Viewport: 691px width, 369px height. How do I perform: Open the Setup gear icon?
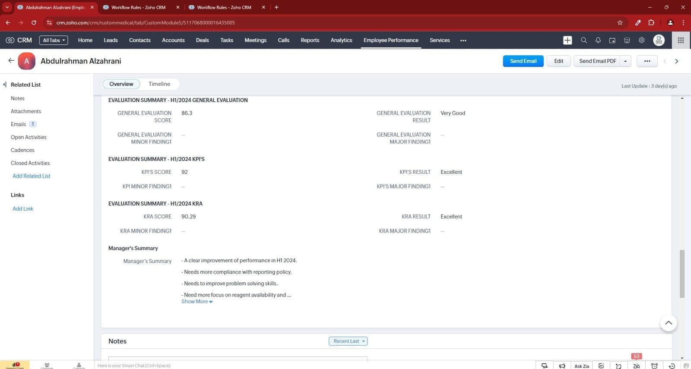(x=642, y=40)
